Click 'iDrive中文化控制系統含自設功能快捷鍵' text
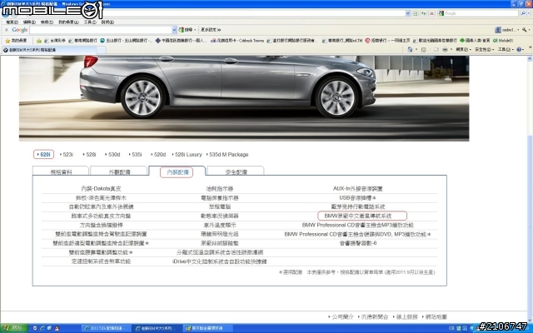This screenshot has width=533, height=333. coord(220,261)
